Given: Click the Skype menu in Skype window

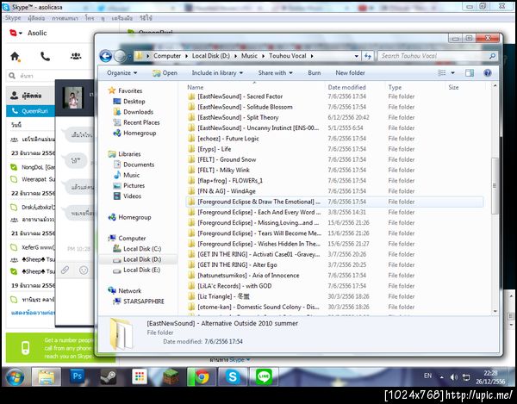Looking at the screenshot, I should pyautogui.click(x=13, y=18).
